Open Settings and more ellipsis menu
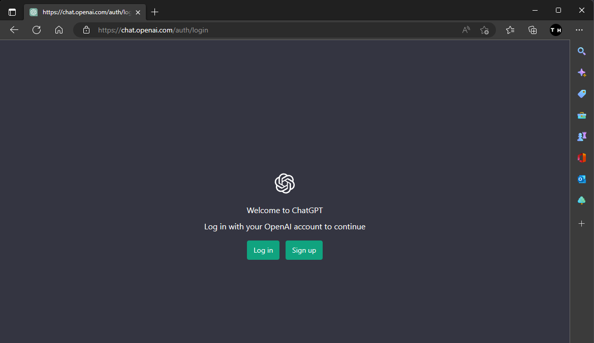Screen dimensions: 594x343 coord(579,30)
